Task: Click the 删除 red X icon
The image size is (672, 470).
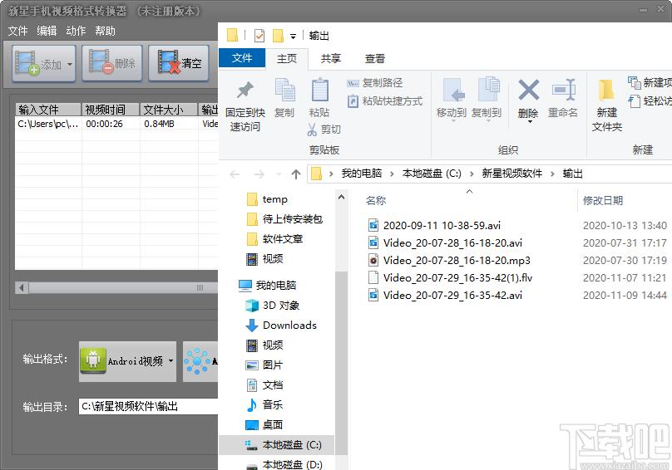Action: pos(528,90)
